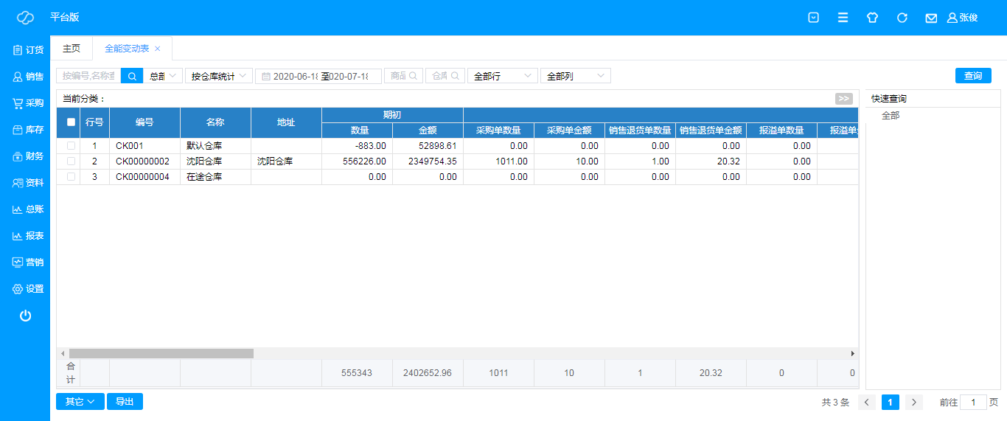
Task: Click the cloud logo icon
Action: point(25,17)
